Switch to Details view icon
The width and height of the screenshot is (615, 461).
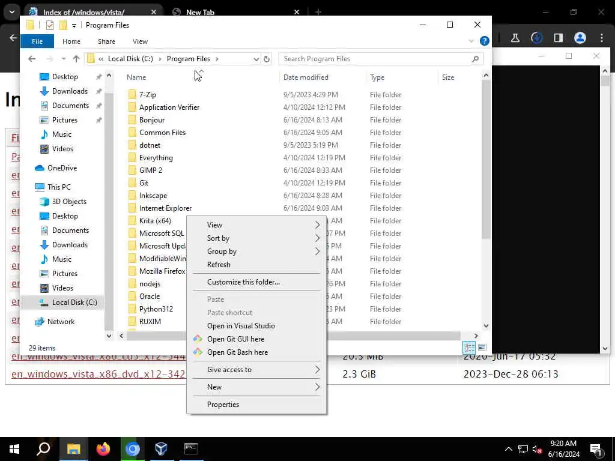(x=469, y=348)
